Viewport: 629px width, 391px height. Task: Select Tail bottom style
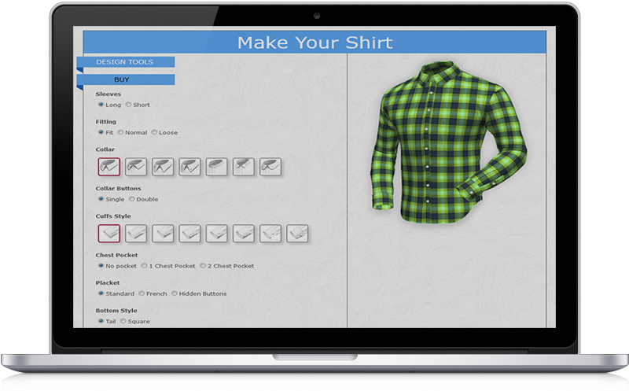click(x=101, y=321)
